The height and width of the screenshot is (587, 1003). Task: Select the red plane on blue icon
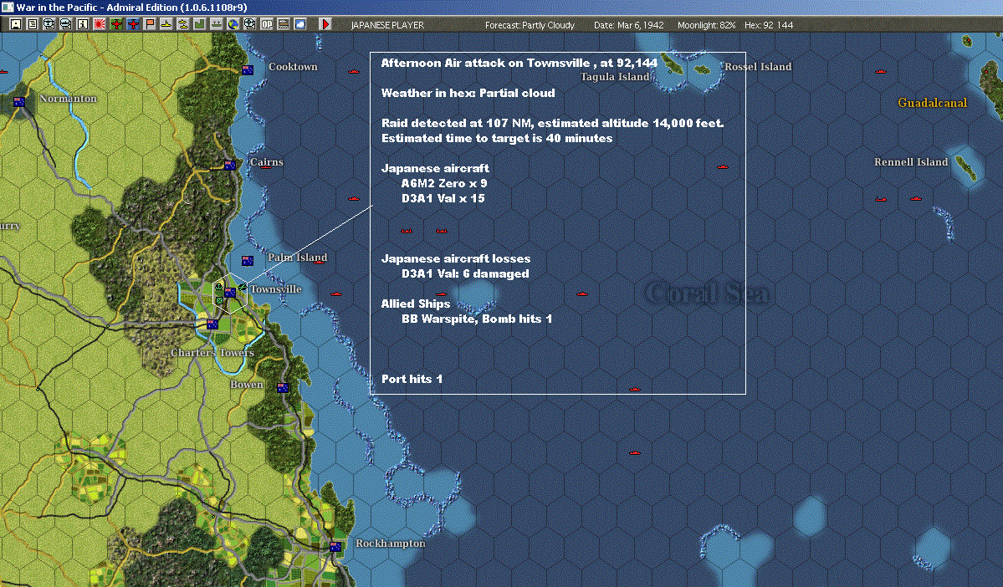[133, 24]
